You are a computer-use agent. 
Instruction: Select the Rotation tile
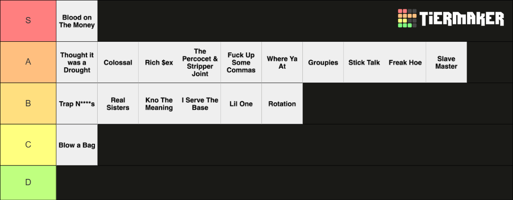point(282,104)
